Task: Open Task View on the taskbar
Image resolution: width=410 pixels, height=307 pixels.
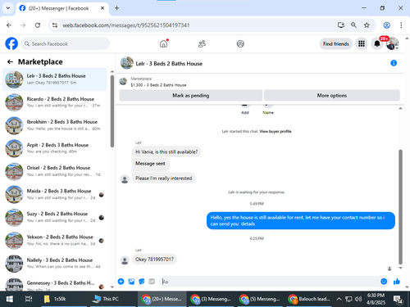Action: (29, 299)
